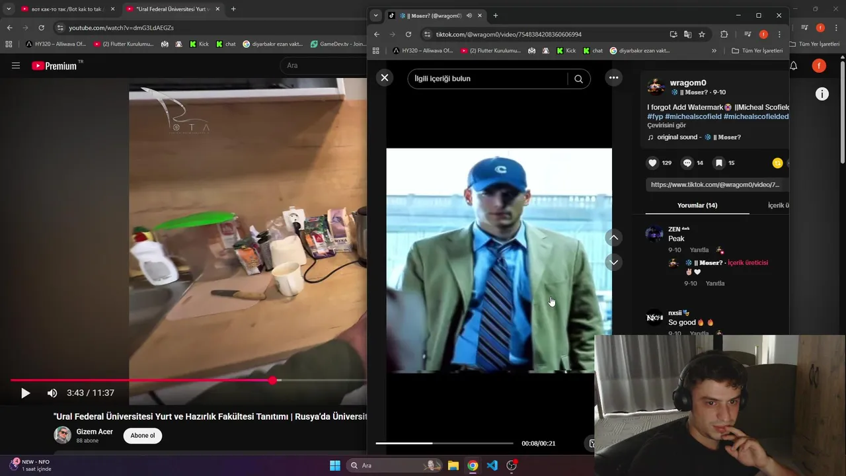Image resolution: width=846 pixels, height=476 pixels.
Task: Open the chat bookmark in YouTube window
Action: (225, 44)
